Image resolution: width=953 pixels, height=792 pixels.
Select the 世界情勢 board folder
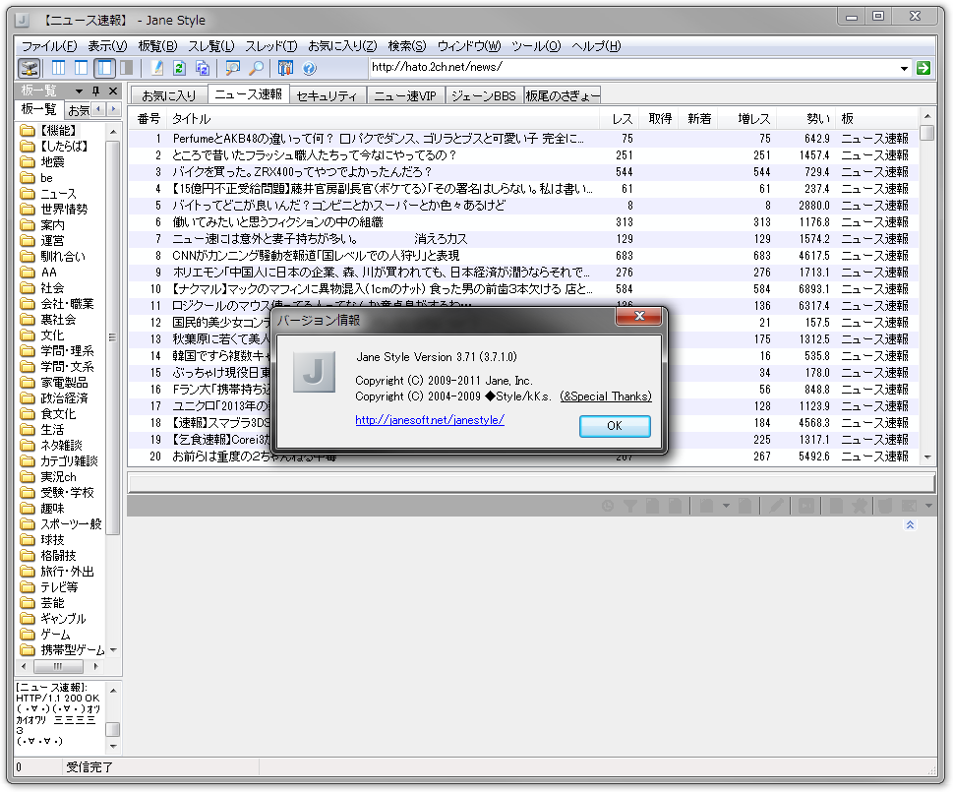tap(64, 210)
